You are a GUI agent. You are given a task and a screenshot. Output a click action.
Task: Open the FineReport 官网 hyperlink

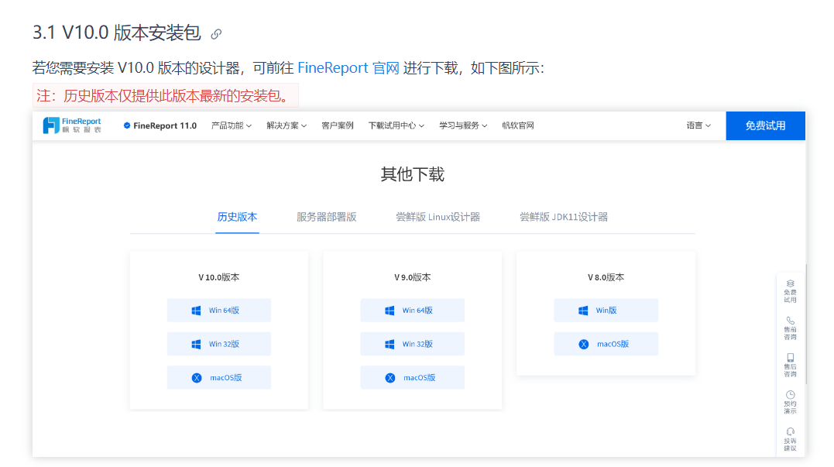click(x=348, y=68)
